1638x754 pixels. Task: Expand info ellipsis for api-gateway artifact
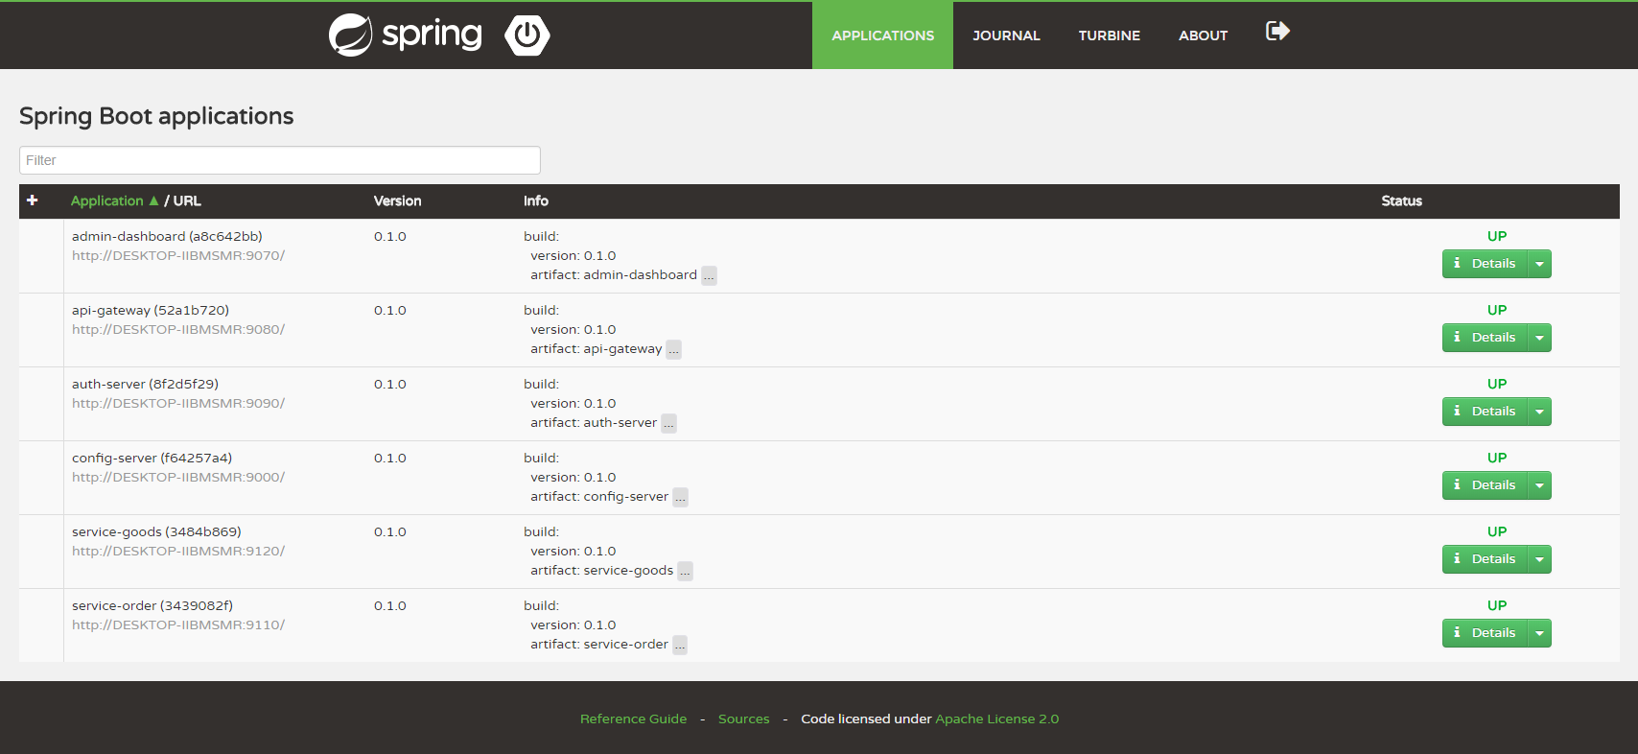point(673,350)
